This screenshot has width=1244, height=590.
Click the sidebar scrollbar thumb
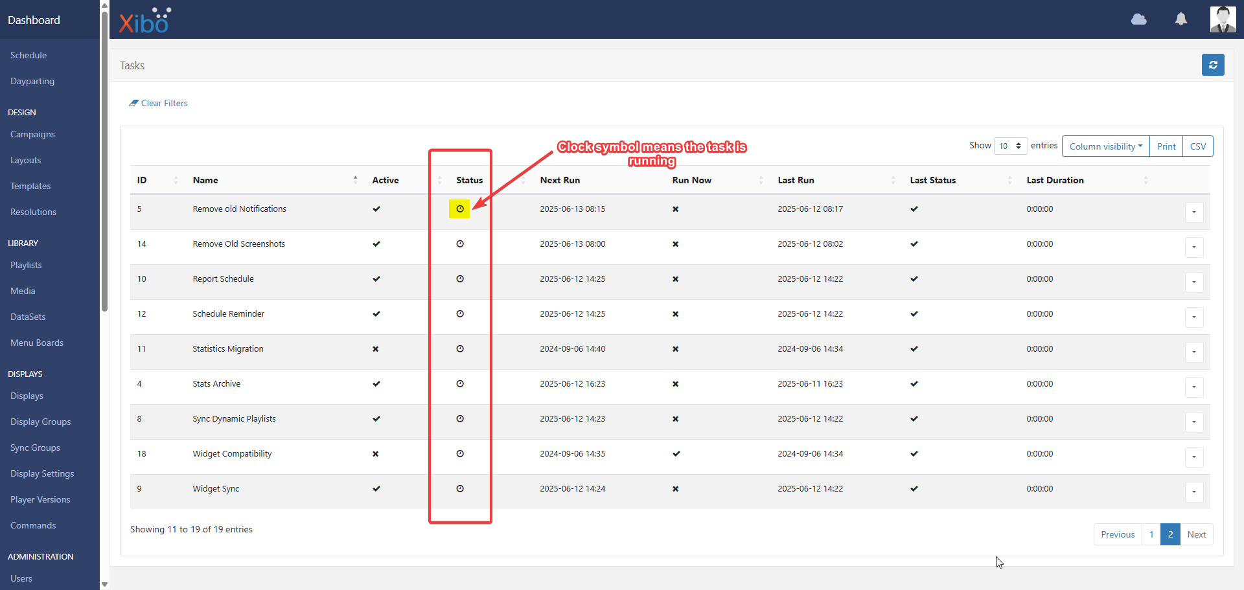(x=104, y=161)
